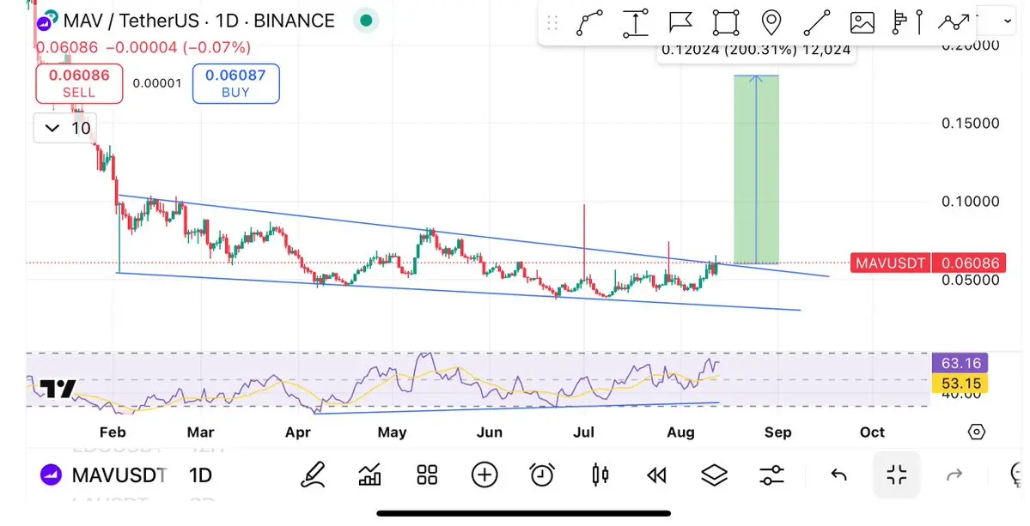Viewport: 1030px width, 526px height.
Task: Select the image insert tool
Action: pyautogui.click(x=862, y=23)
